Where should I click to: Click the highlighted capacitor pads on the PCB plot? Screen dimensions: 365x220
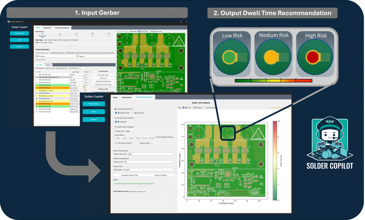[x=227, y=133]
